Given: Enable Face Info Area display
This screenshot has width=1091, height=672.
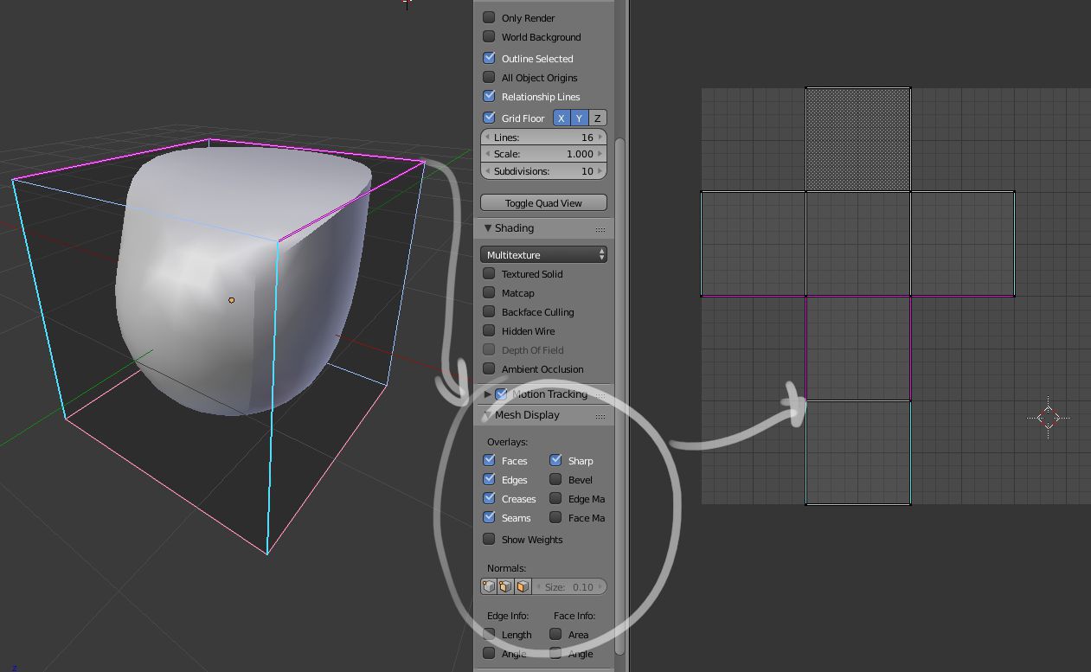Looking at the screenshot, I should coord(555,634).
